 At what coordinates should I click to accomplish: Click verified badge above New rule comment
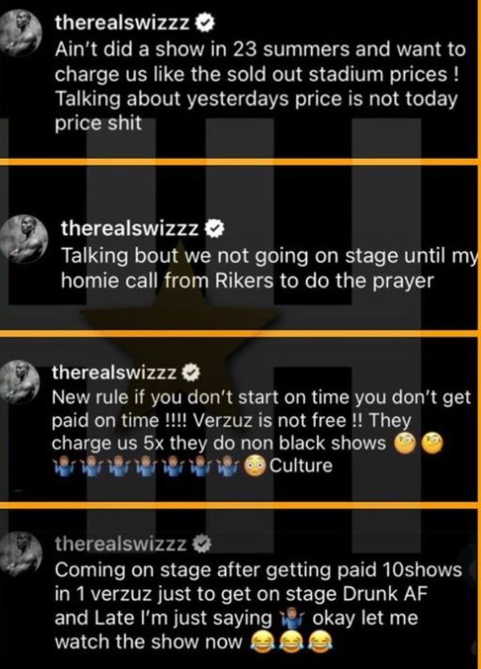pyautogui.click(x=191, y=373)
